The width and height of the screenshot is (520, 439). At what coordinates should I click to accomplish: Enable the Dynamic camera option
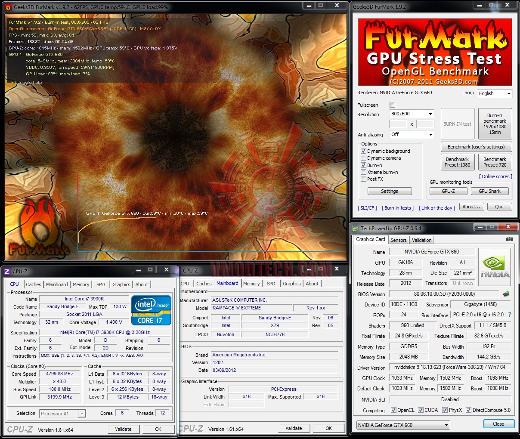(x=363, y=158)
